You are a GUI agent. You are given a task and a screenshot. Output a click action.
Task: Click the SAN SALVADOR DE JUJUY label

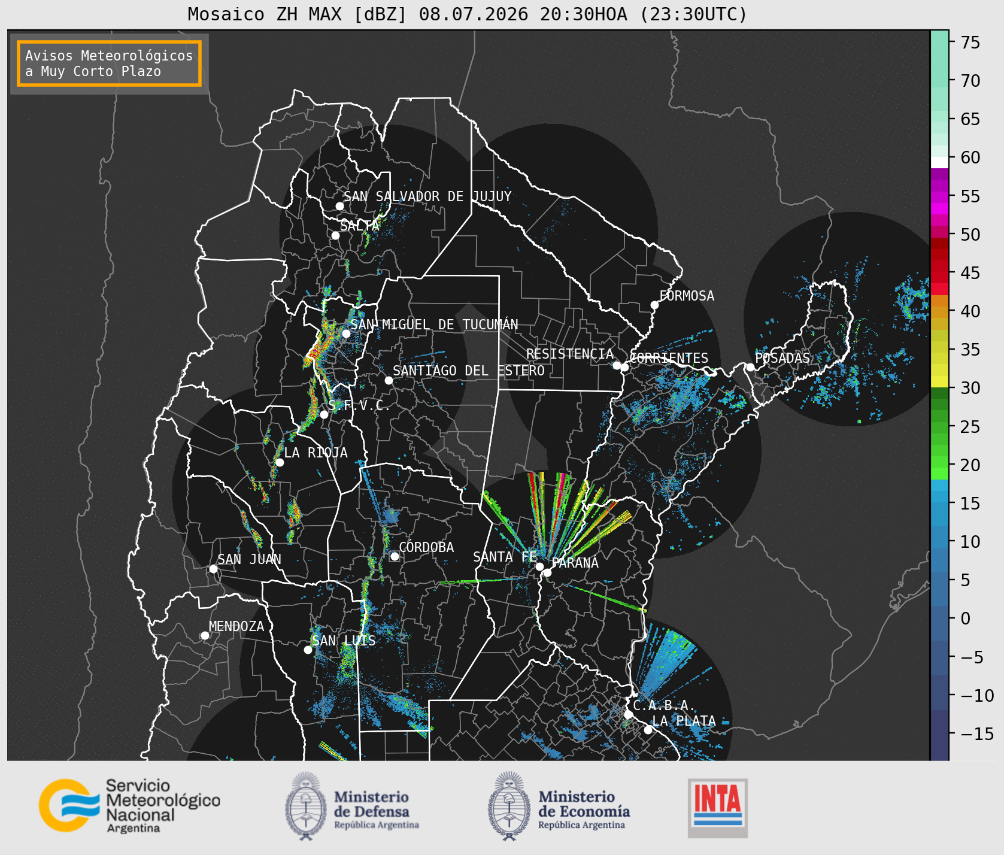[x=427, y=196]
